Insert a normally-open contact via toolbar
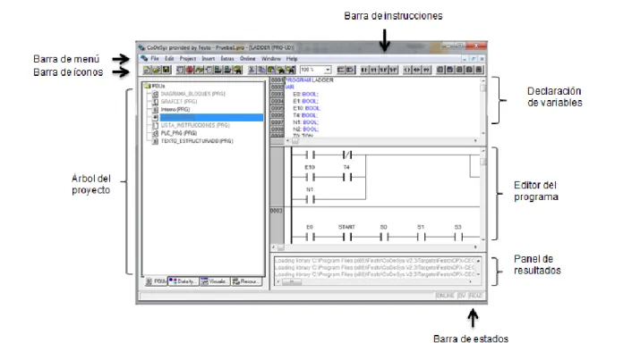 (x=364, y=70)
